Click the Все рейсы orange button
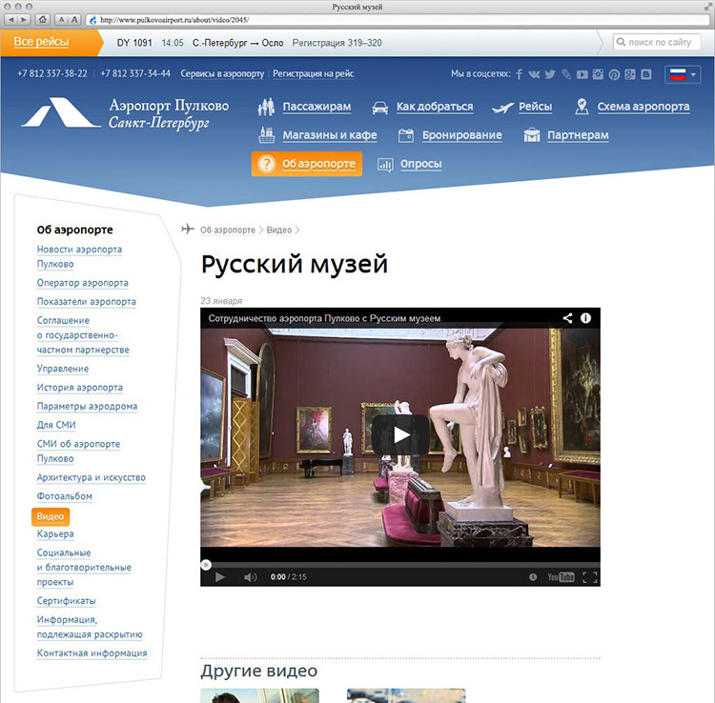The width and height of the screenshot is (715, 703). tap(50, 43)
